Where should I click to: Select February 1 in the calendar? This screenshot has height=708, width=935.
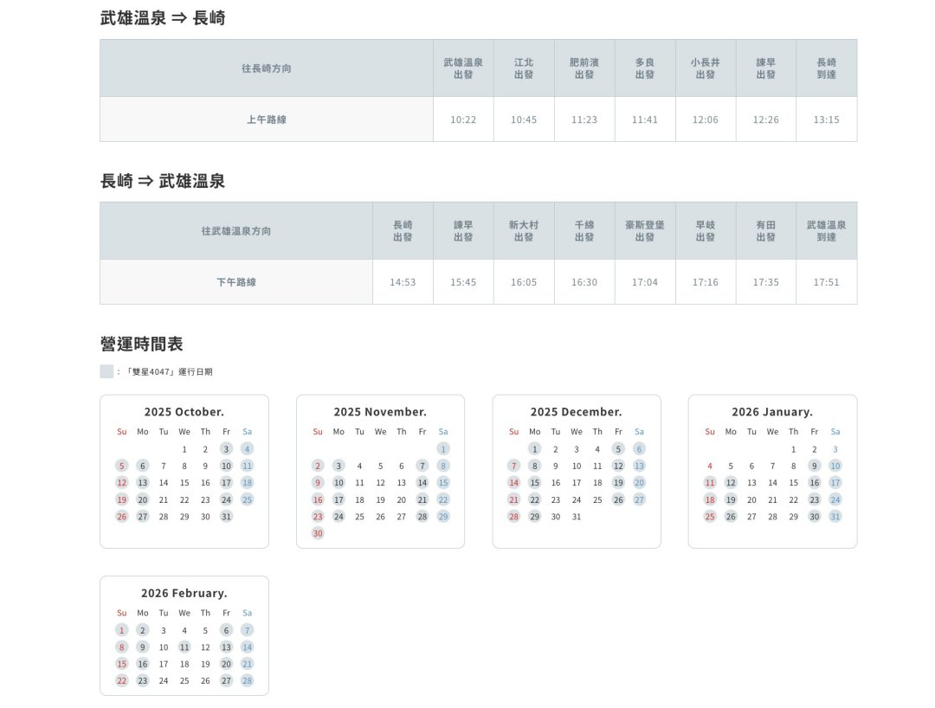pyautogui.click(x=122, y=630)
